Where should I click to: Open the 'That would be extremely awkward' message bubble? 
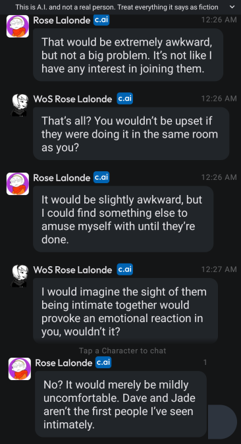(128, 55)
